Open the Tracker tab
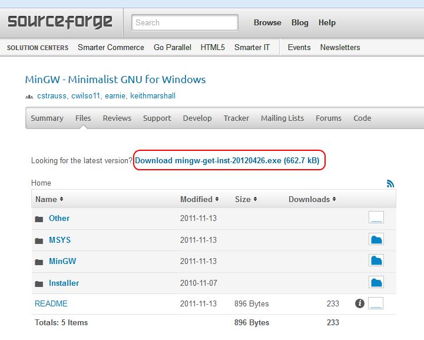 (236, 118)
